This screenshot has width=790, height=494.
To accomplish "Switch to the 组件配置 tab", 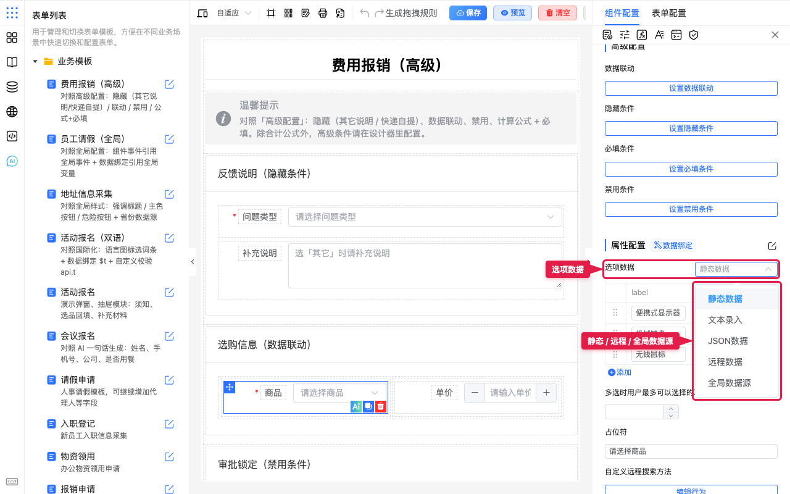I will 622,13.
